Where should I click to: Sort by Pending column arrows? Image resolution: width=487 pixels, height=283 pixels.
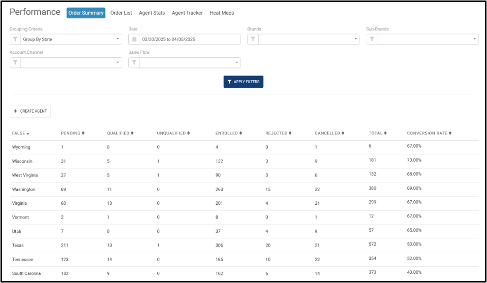[x=83, y=133]
